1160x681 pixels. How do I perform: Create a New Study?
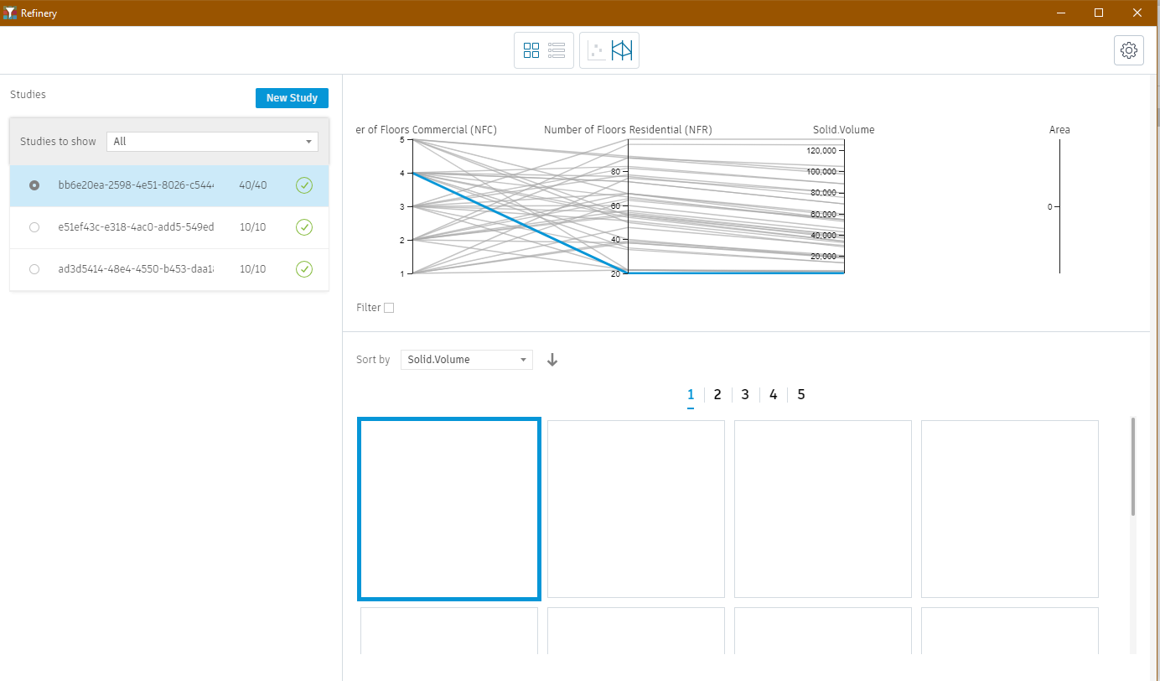coord(292,98)
